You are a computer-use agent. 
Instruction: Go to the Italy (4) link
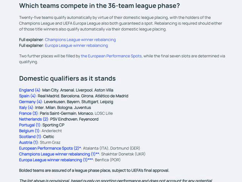[x=26, y=107]
